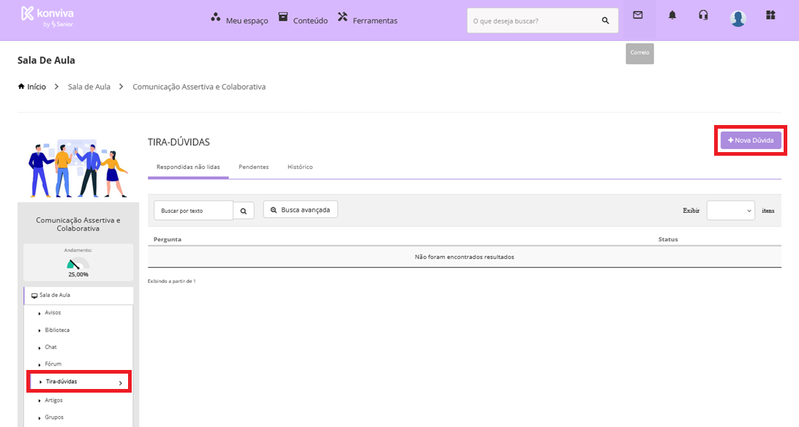This screenshot has height=427, width=799.
Task: Expand the Tira-dúvidas sidebar chevron
Action: tap(120, 382)
